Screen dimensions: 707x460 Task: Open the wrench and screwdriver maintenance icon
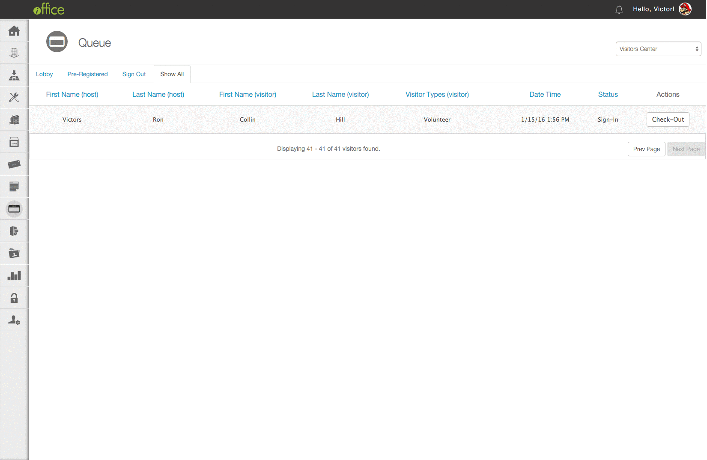14,98
